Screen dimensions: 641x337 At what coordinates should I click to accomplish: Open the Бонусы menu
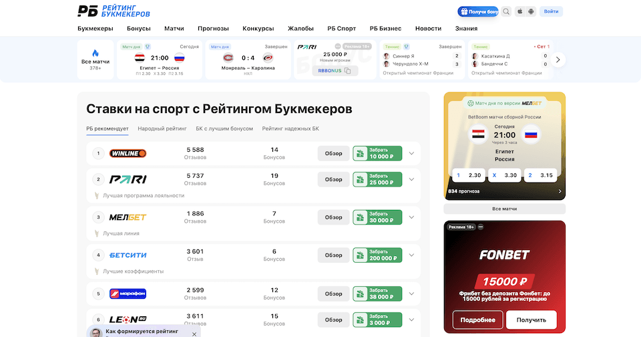pos(139,29)
